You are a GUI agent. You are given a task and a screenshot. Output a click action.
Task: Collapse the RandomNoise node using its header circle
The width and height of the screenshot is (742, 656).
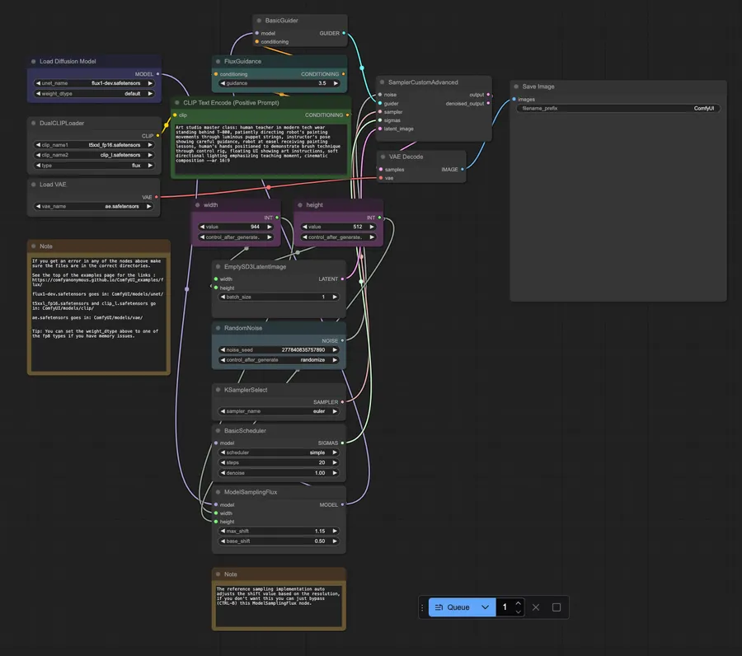(x=218, y=328)
